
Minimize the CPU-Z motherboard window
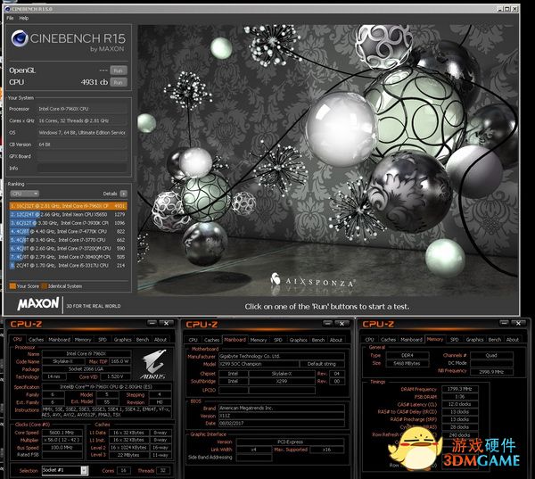point(327,323)
